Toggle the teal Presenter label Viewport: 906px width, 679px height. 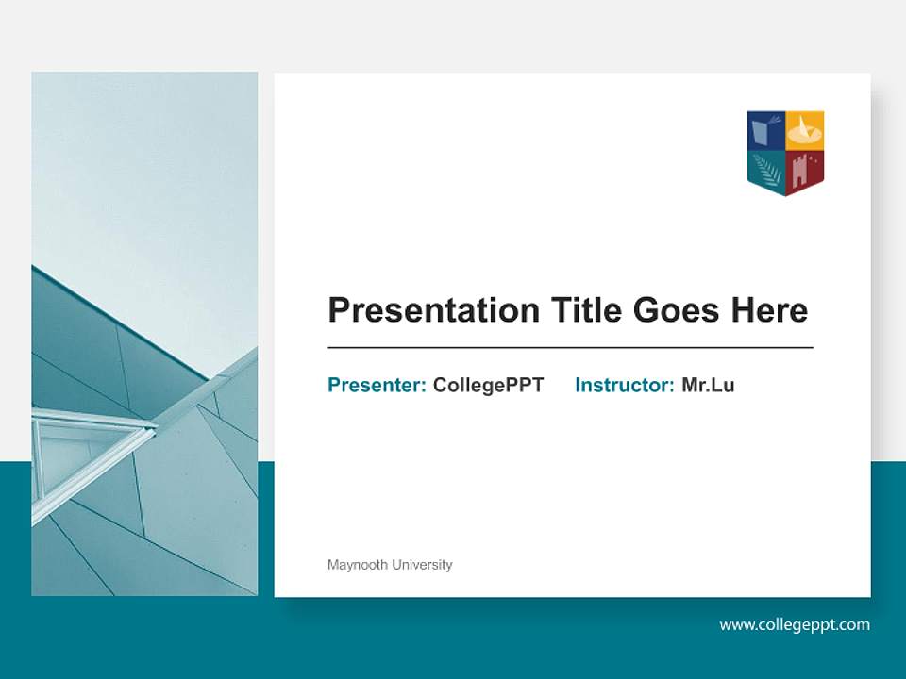(375, 385)
